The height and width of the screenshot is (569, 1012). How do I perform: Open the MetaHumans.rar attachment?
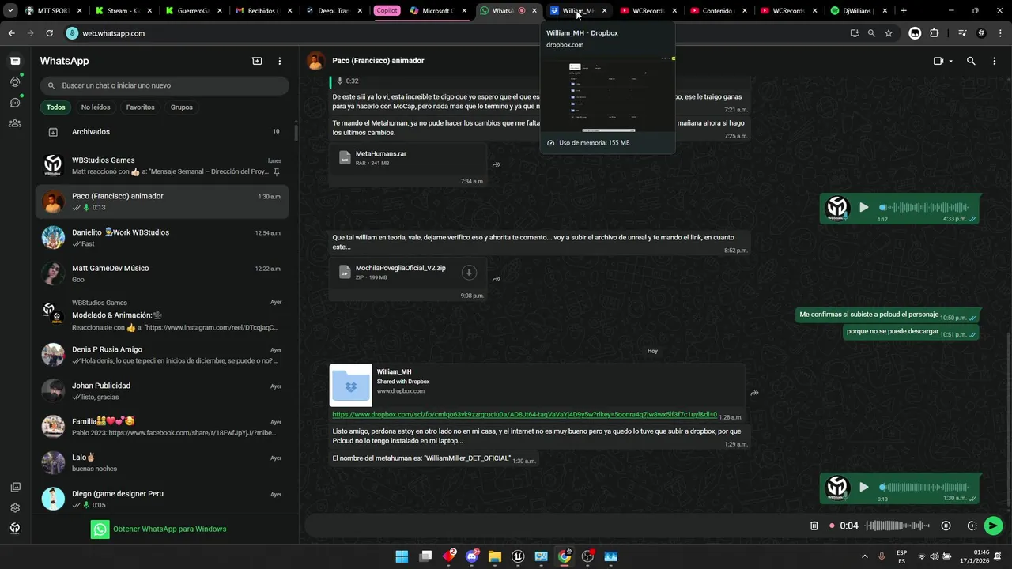[x=408, y=158]
